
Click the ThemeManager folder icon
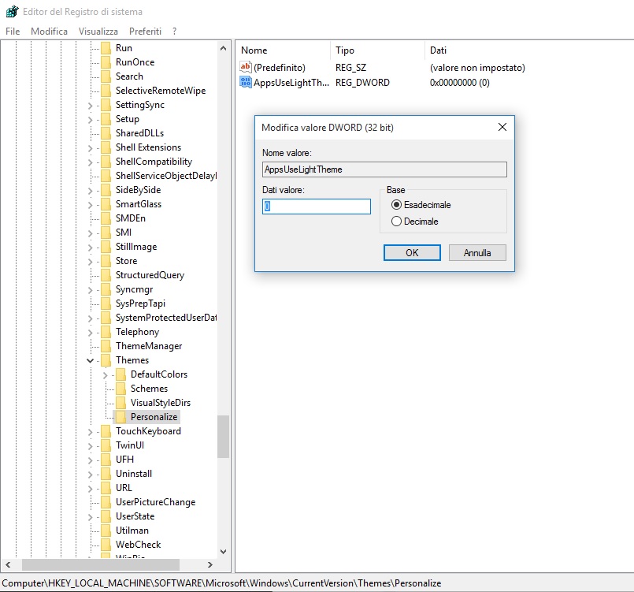point(106,346)
